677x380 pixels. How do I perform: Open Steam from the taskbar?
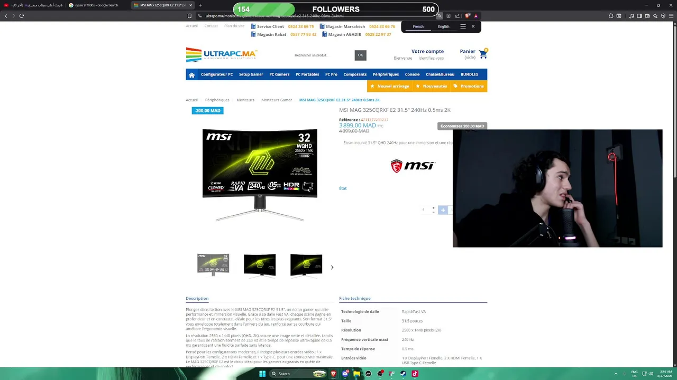[x=403, y=374]
